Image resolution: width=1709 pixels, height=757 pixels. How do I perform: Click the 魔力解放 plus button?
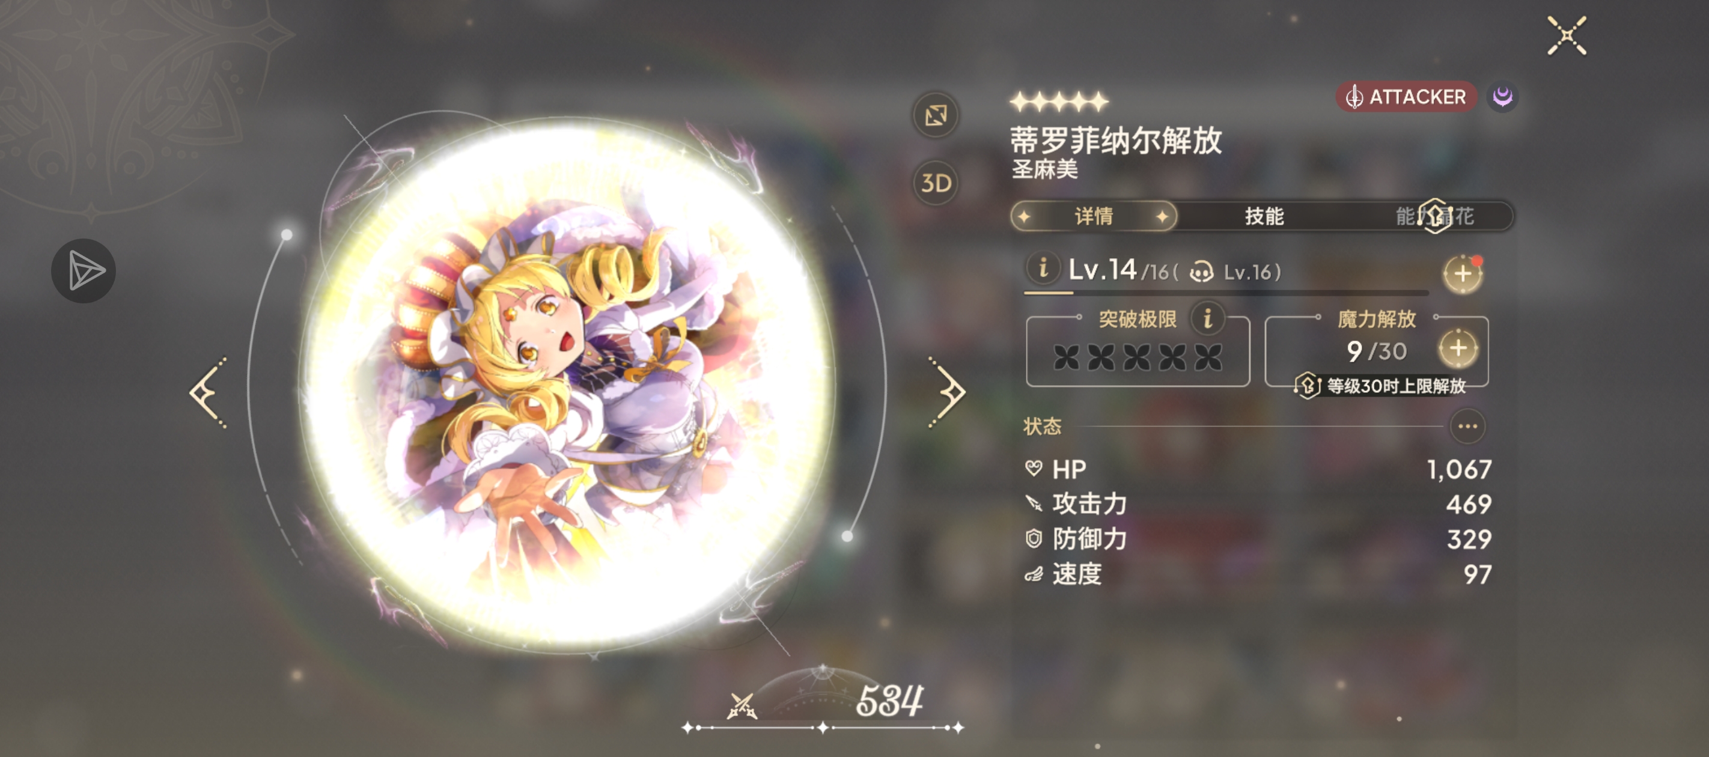(1458, 348)
